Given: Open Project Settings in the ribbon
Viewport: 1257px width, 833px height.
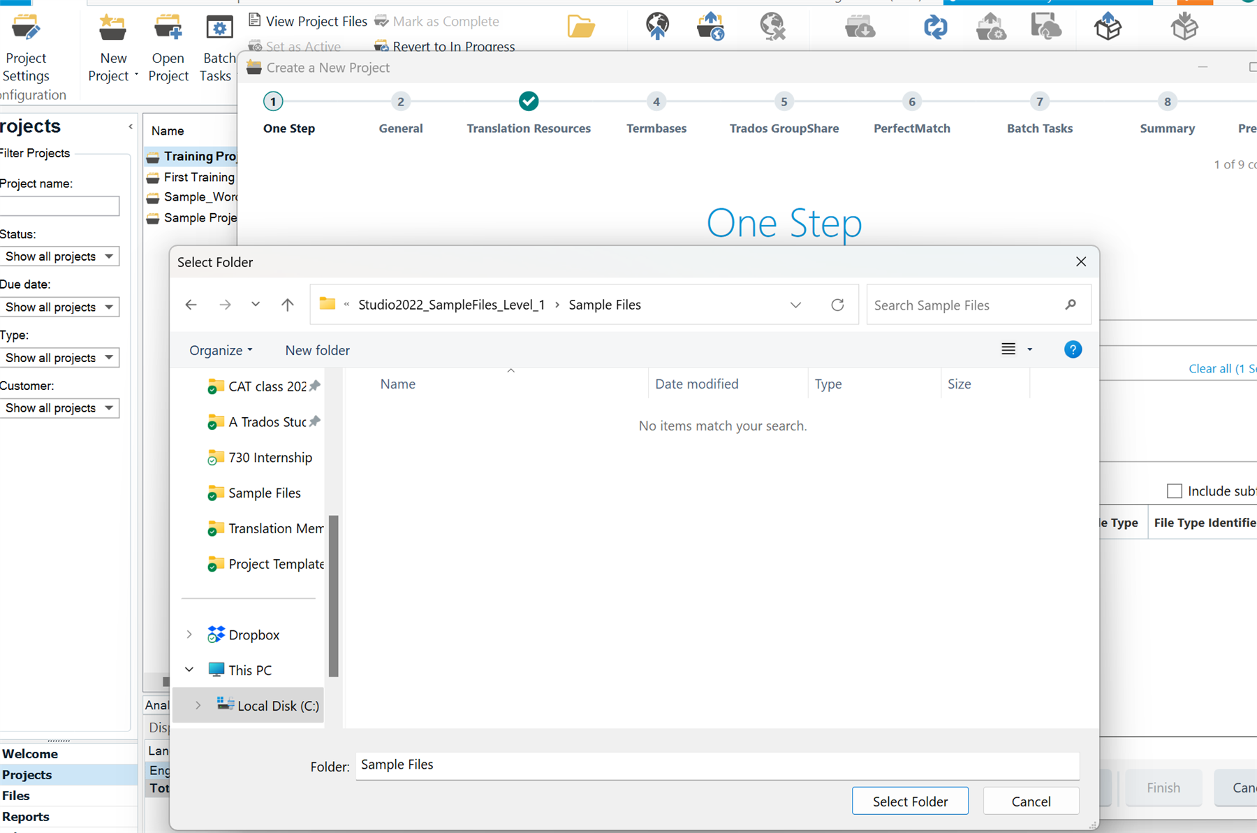Looking at the screenshot, I should click(27, 48).
